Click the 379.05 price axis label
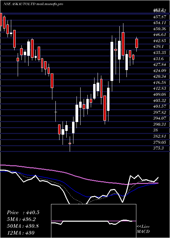 coord(160,142)
